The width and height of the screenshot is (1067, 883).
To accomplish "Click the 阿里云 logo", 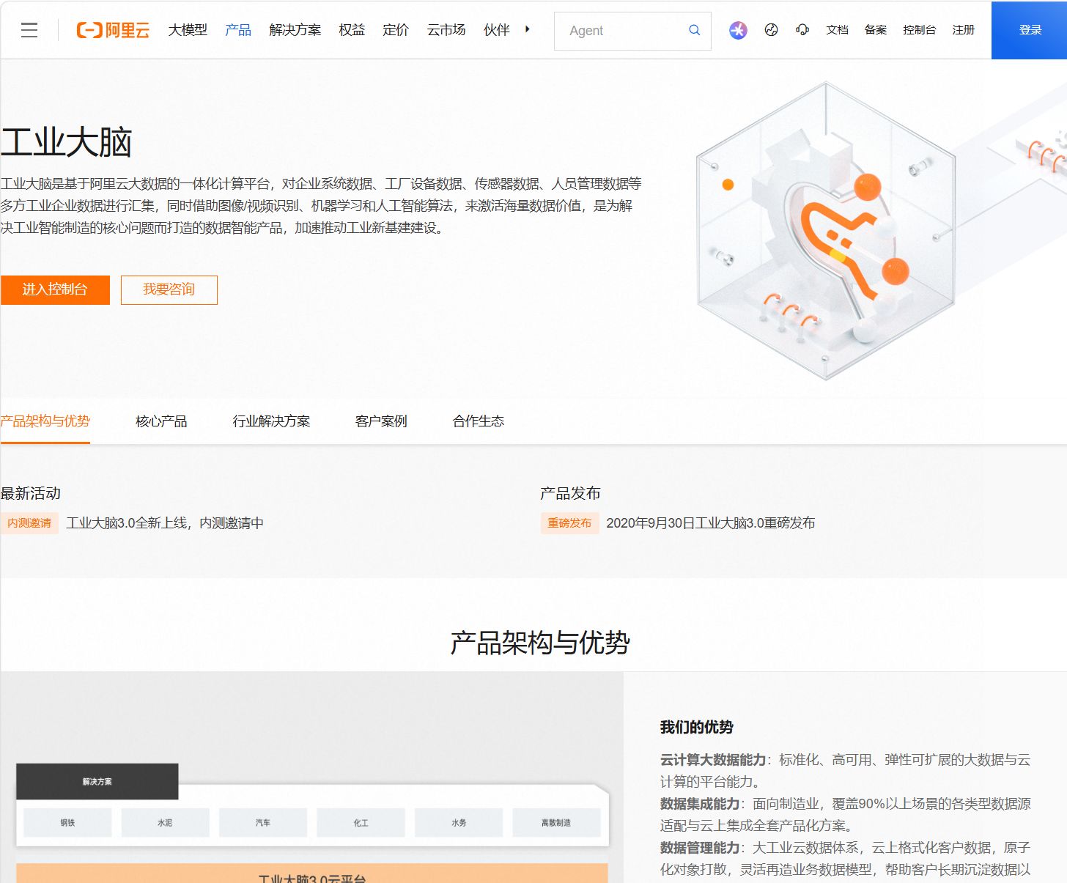I will pyautogui.click(x=113, y=30).
